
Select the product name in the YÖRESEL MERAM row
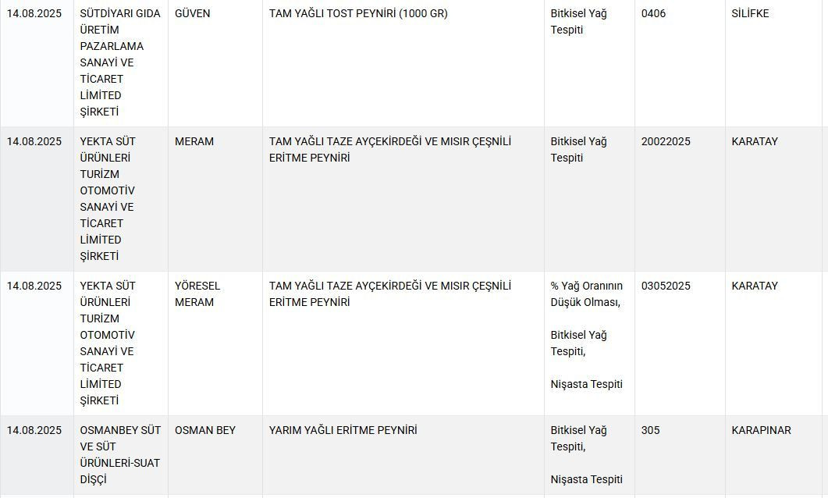click(x=390, y=293)
